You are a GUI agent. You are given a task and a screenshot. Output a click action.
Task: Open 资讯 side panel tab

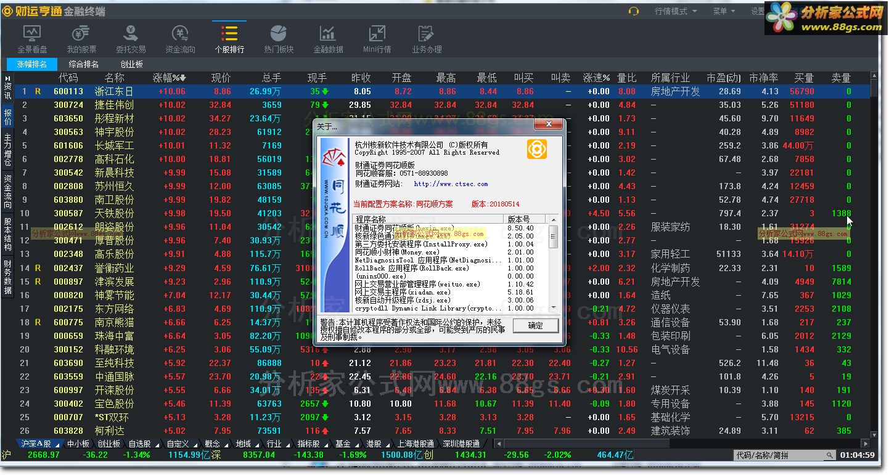pyautogui.click(x=8, y=87)
